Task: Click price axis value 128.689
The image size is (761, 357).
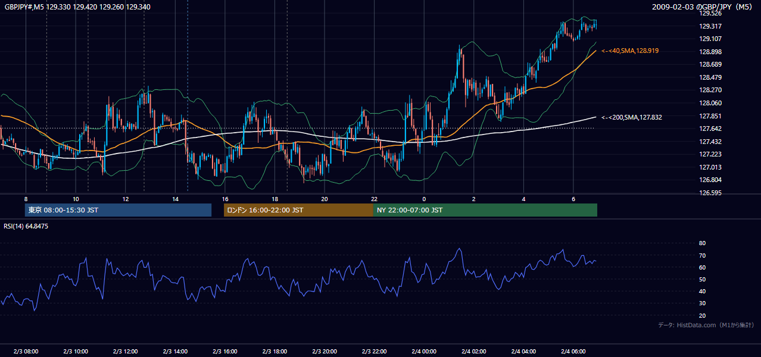Action: pos(710,64)
